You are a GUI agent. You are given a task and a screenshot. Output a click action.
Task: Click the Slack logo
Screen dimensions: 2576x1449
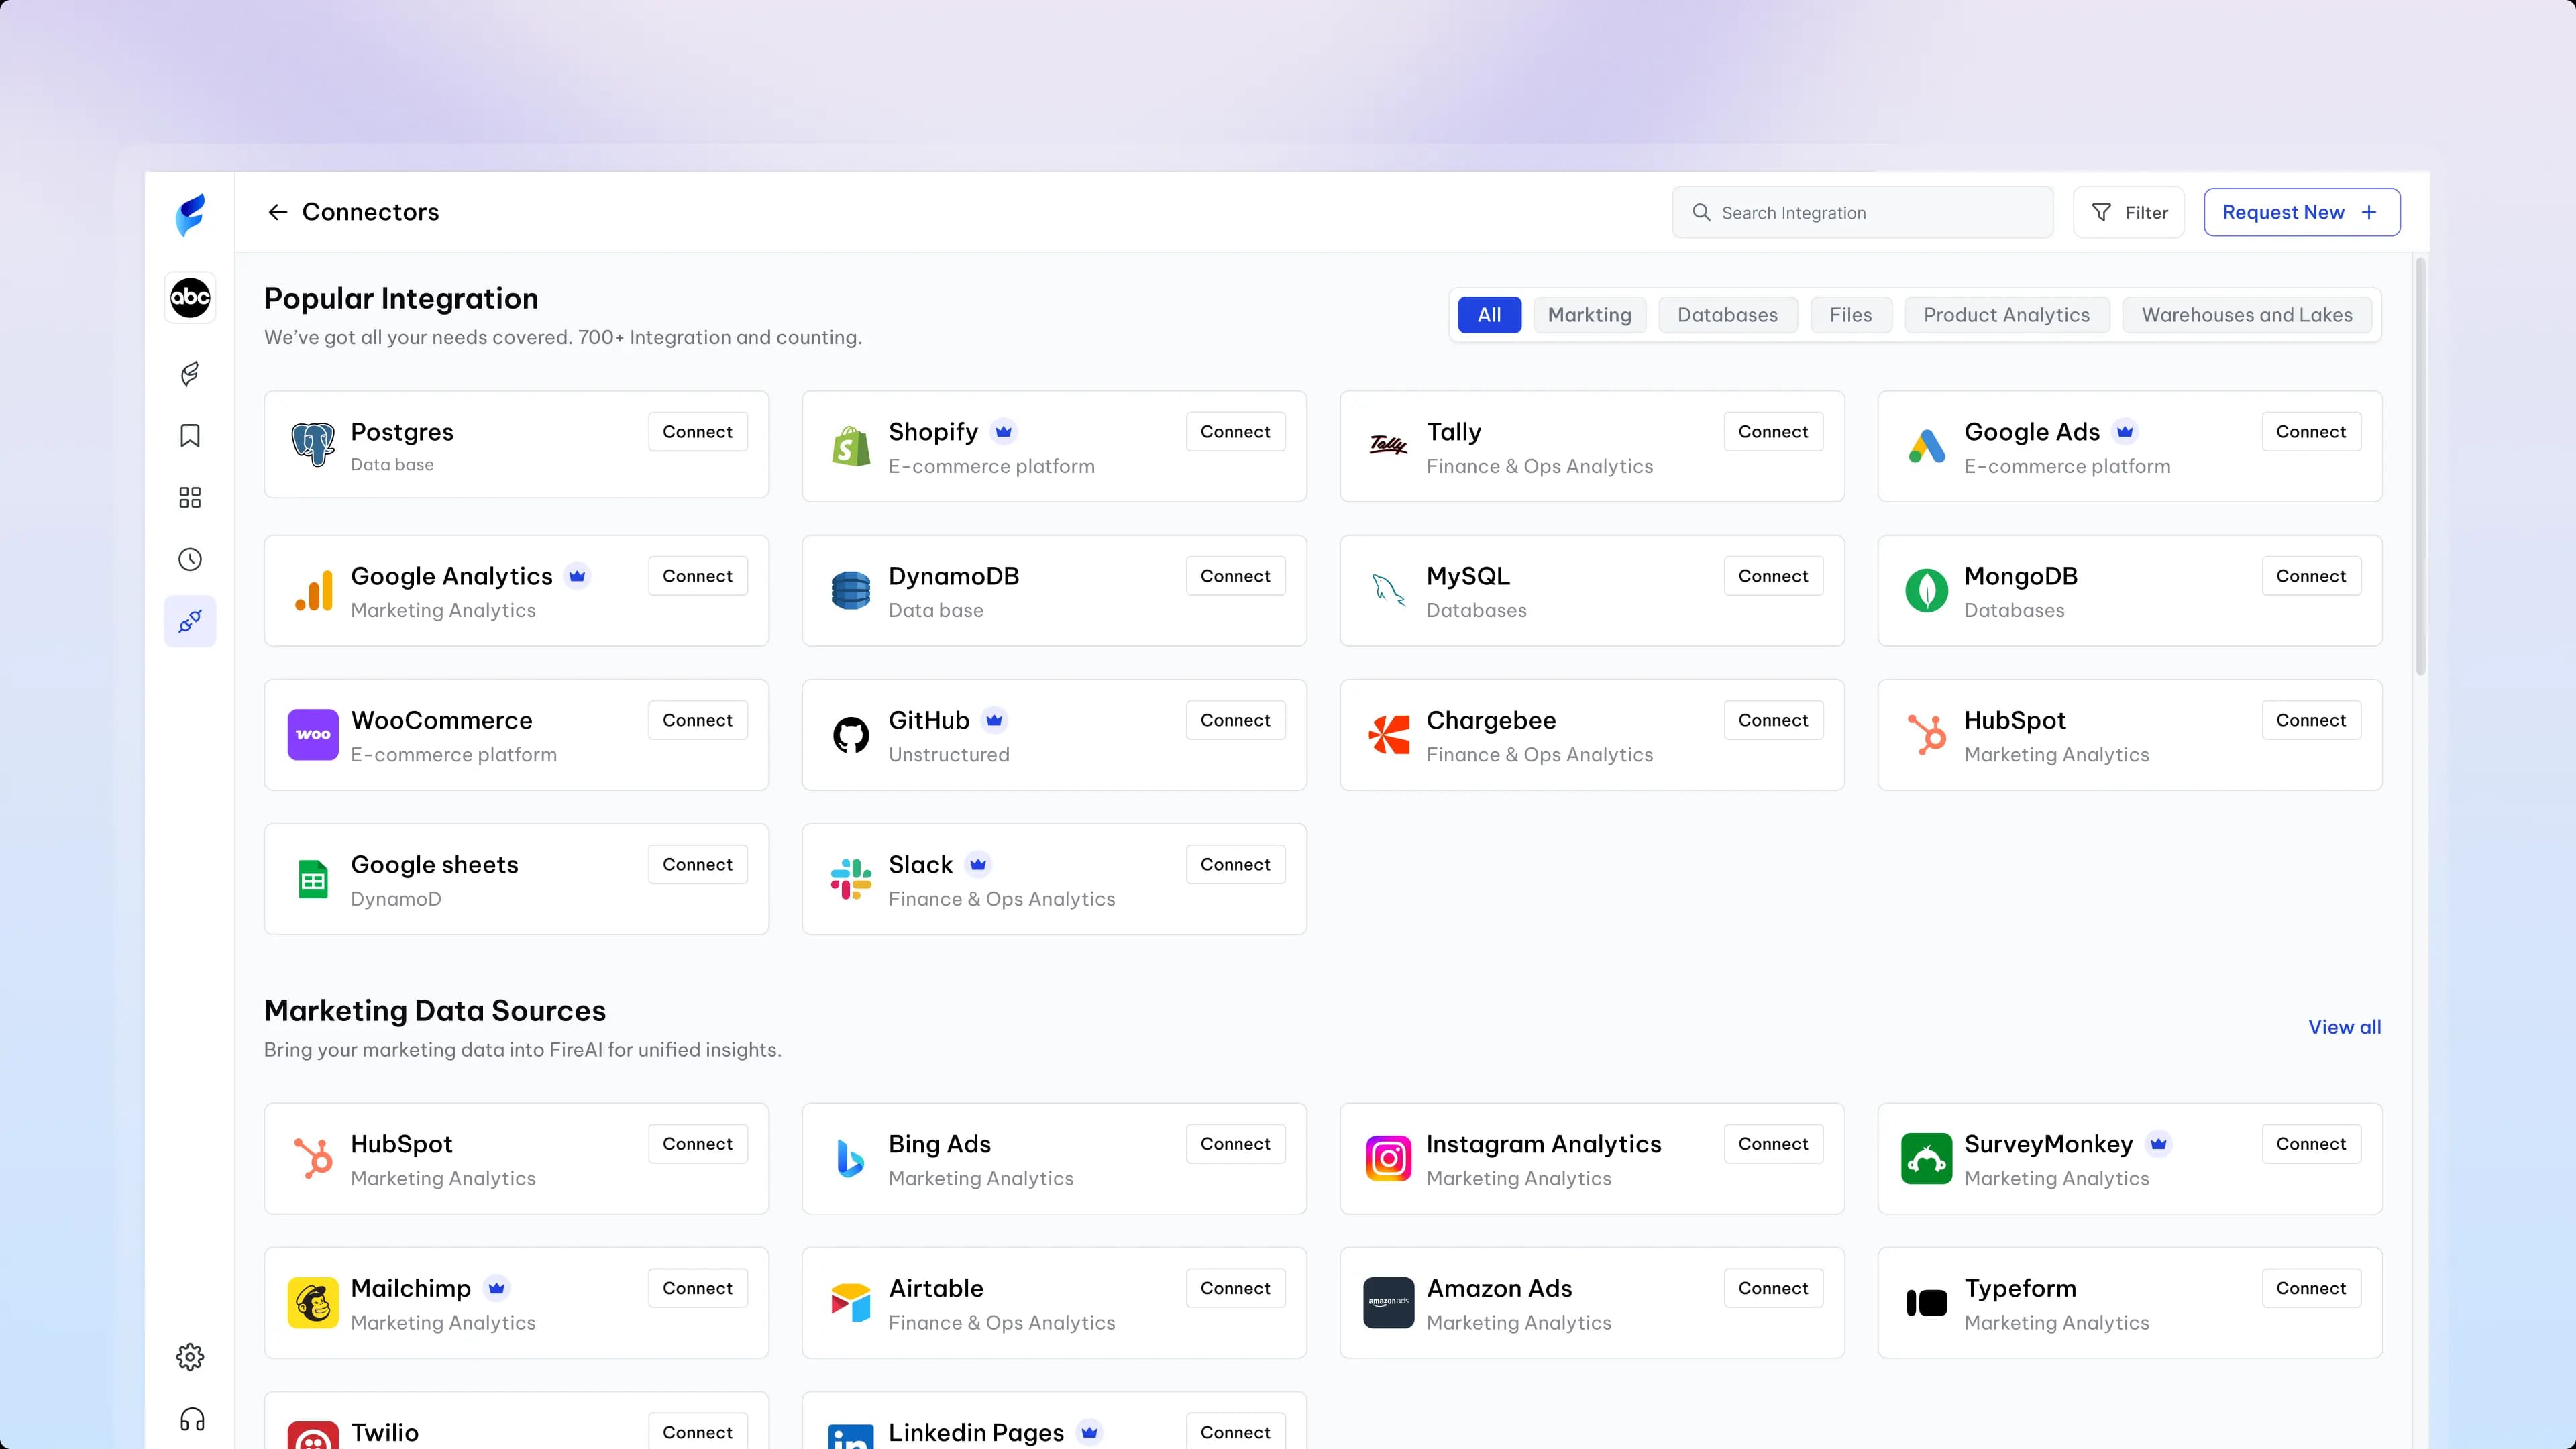851,879
